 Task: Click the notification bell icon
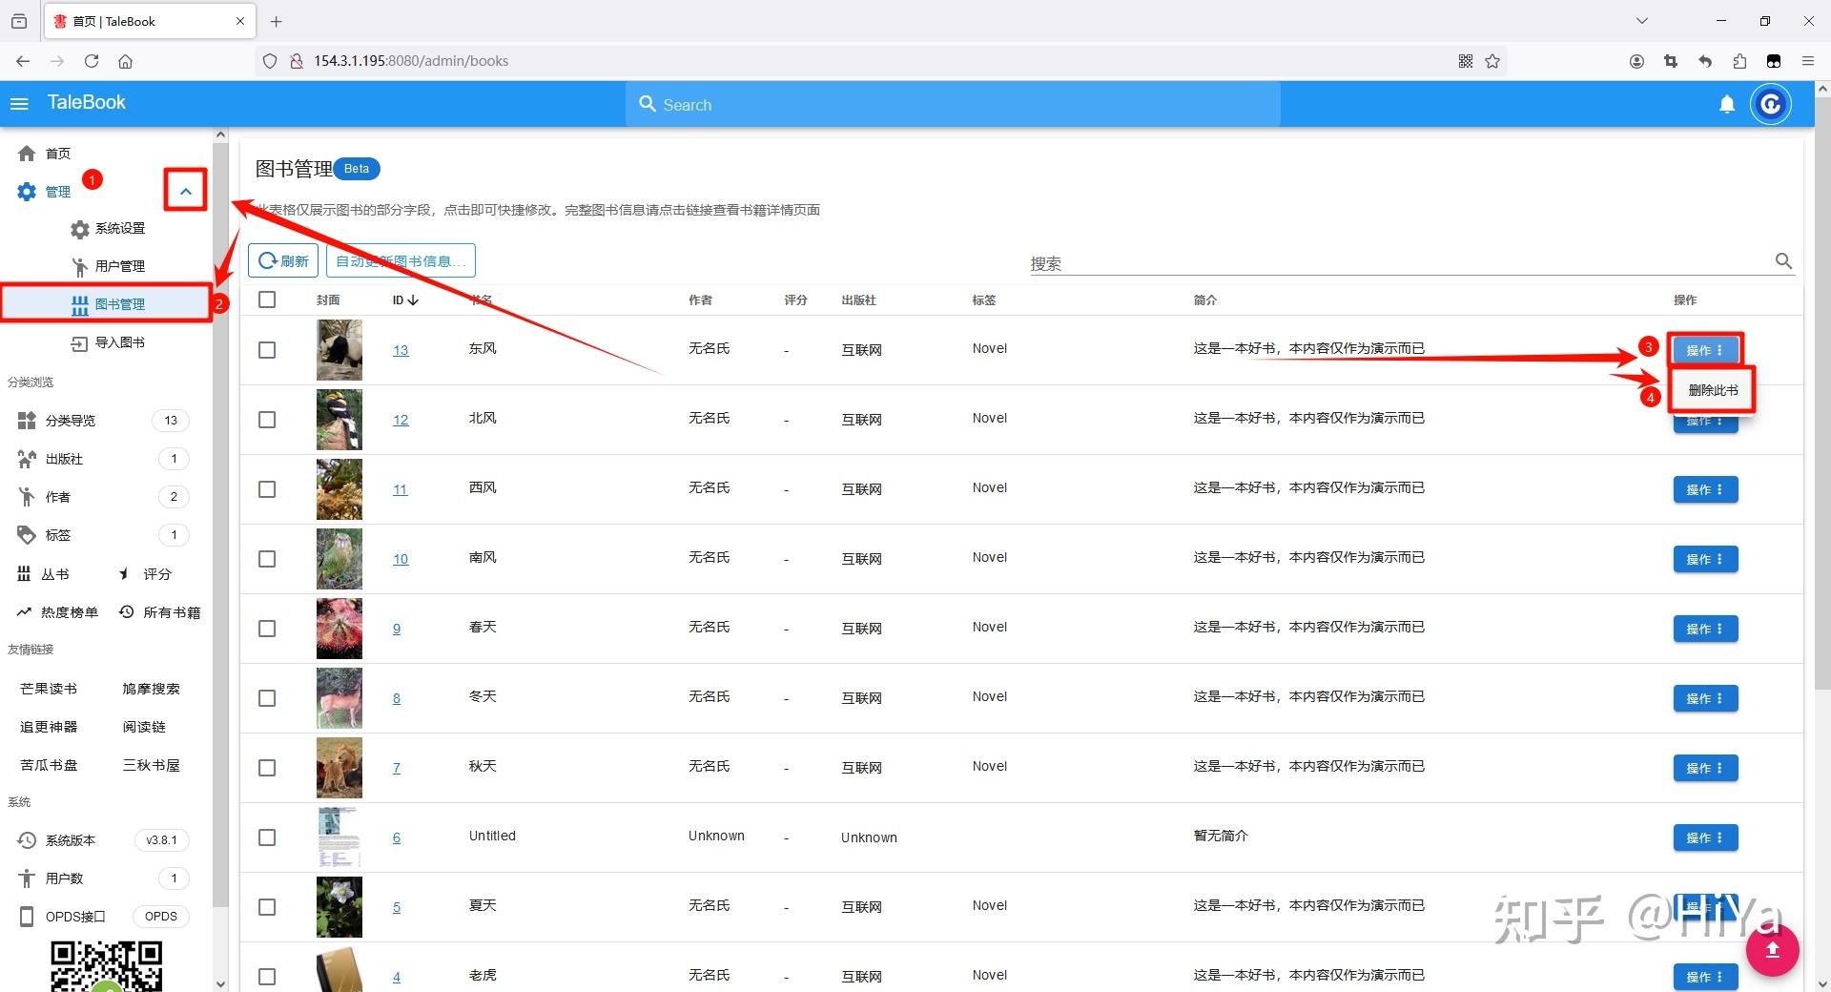click(1726, 104)
